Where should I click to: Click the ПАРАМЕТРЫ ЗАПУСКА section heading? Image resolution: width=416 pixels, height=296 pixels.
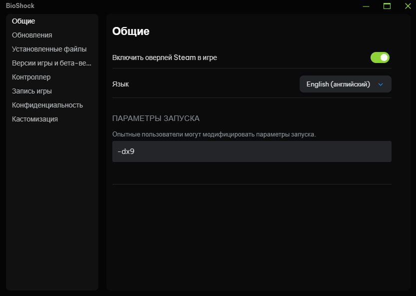coord(156,118)
